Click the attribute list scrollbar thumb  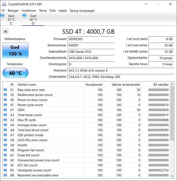[x=172, y=113]
